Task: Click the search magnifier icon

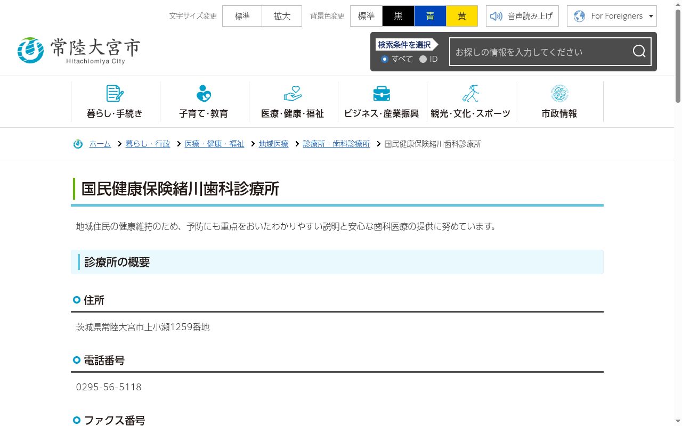Action: coord(639,51)
